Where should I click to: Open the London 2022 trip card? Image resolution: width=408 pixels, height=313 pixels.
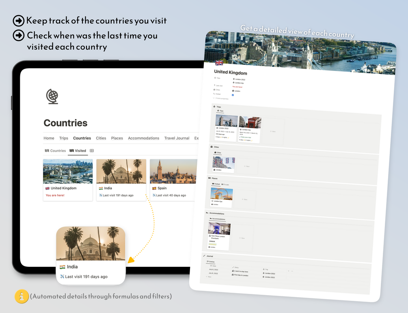226,128
